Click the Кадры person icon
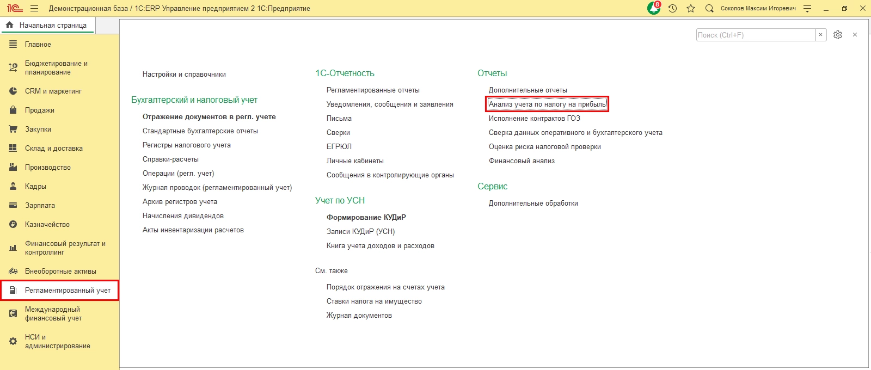 pyautogui.click(x=13, y=186)
